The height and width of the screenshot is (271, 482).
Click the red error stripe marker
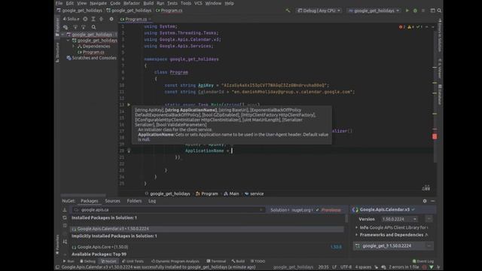[435, 136]
